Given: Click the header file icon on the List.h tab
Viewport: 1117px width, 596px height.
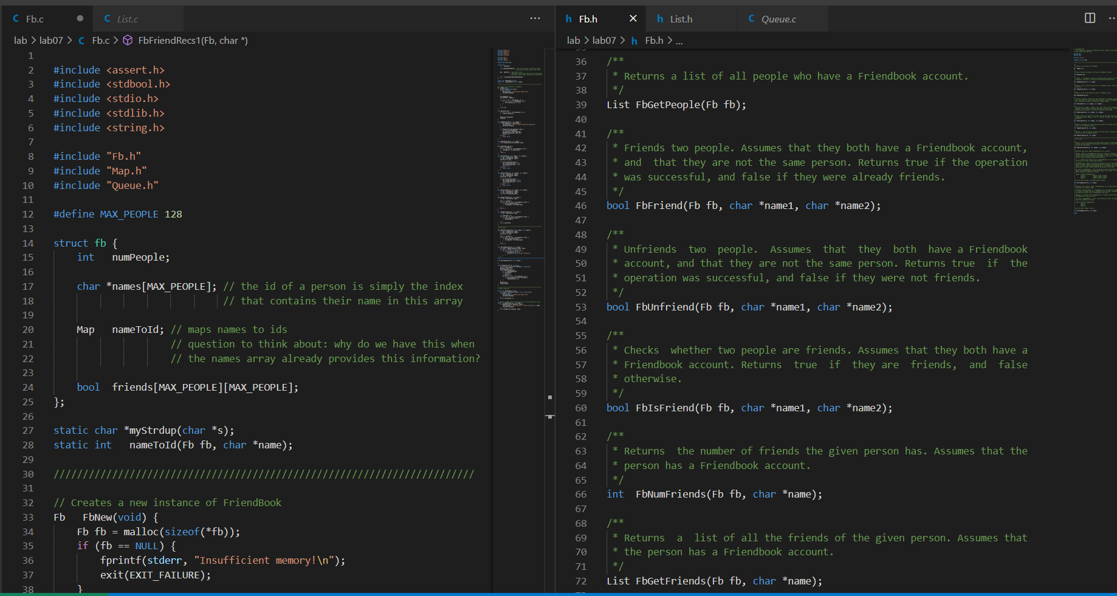Looking at the screenshot, I should pos(661,18).
